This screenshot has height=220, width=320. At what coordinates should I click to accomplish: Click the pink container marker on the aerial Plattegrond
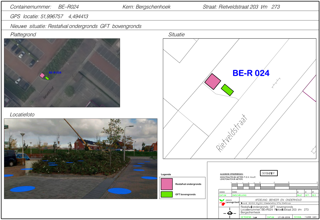[42, 75]
